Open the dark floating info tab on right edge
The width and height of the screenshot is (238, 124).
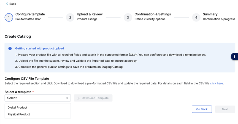point(234,56)
